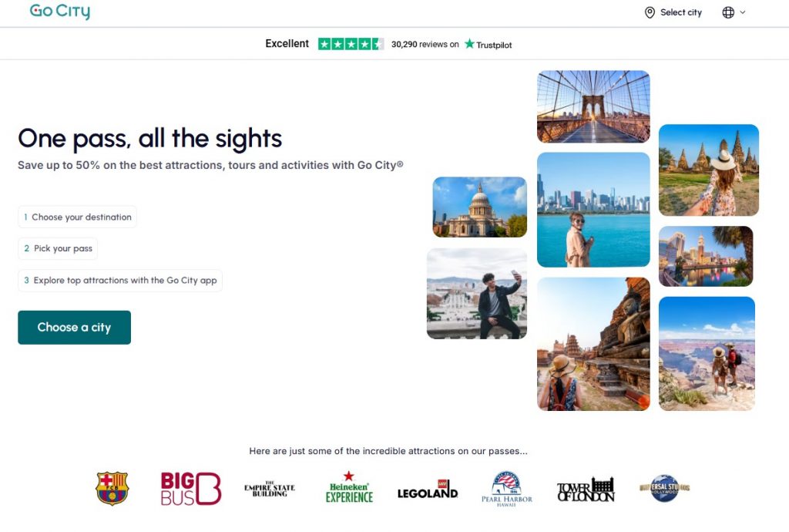Click the Go City logo
This screenshot has height=532, width=789.
coord(59,12)
